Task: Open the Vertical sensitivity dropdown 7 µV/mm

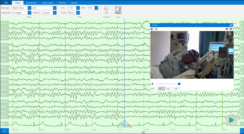Action: [49, 12]
